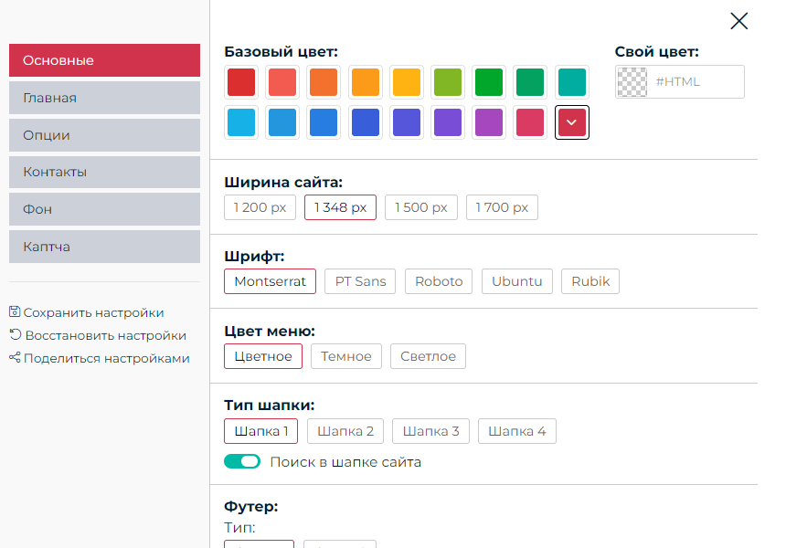Click the #HTML custom color input field
This screenshot has width=786, height=548.
[696, 81]
